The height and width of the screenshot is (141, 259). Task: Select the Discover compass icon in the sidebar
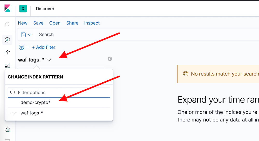click(7, 40)
